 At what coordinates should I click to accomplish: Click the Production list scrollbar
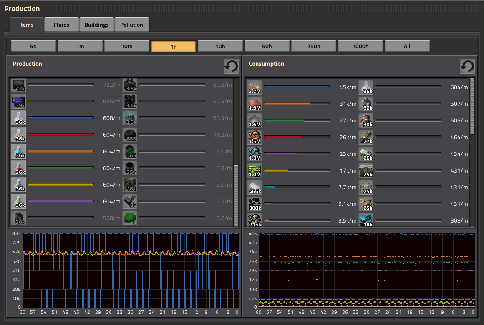236,195
